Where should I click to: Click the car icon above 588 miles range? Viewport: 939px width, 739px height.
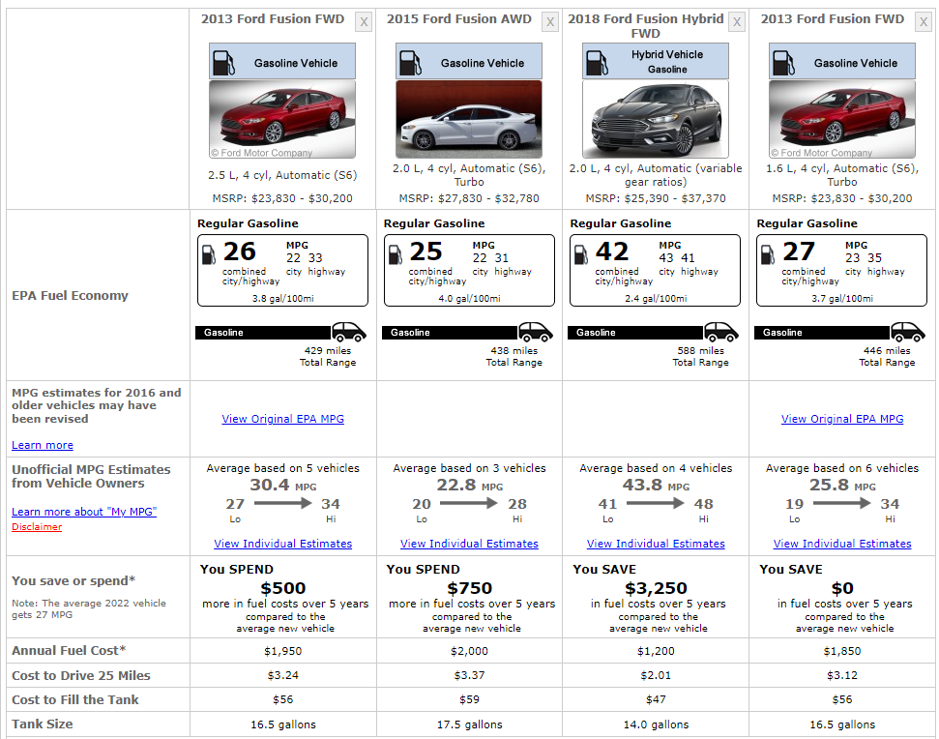tap(721, 332)
